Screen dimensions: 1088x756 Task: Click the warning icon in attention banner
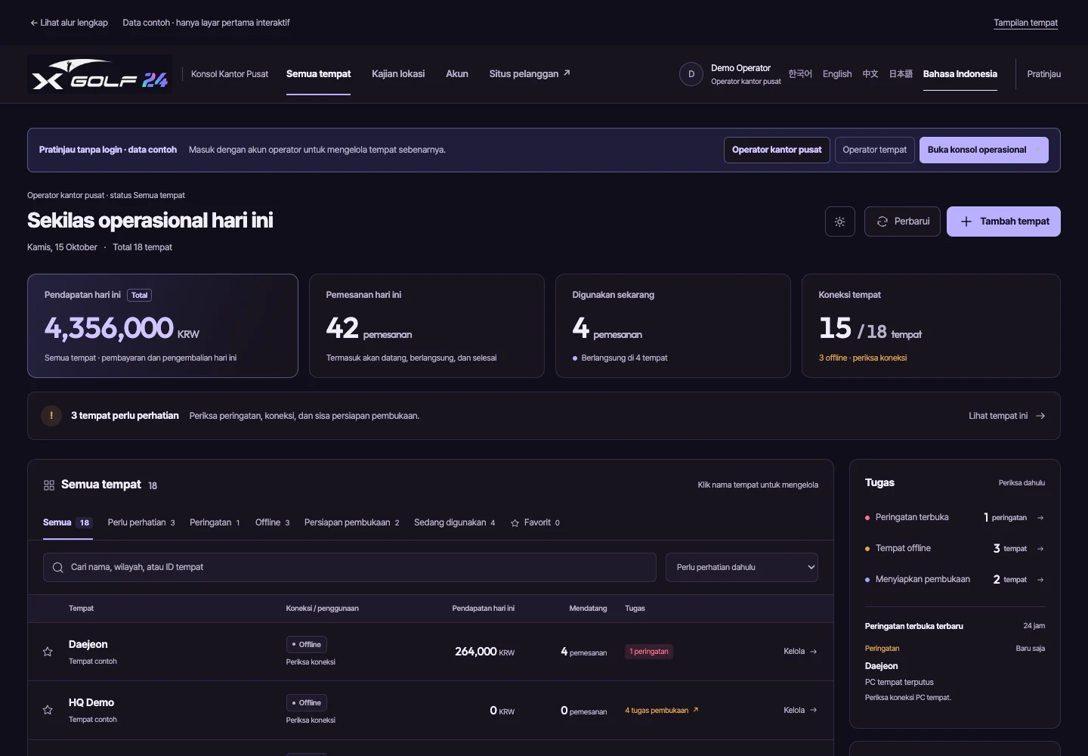point(51,416)
